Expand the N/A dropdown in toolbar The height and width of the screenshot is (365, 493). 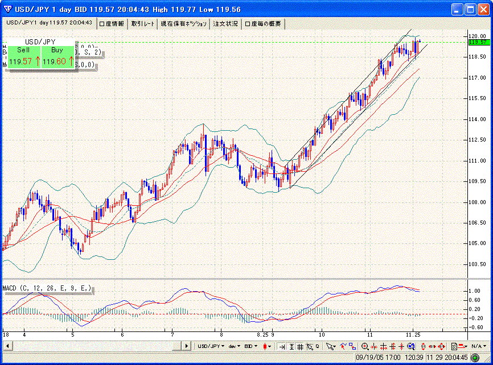[x=476, y=346]
